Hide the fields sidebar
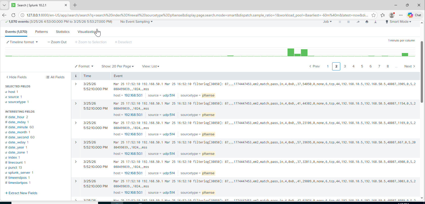Image resolution: width=425 pixels, height=204 pixels. (x=16, y=77)
